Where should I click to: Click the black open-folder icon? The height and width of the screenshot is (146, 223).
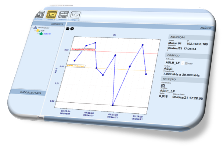pos(68,29)
